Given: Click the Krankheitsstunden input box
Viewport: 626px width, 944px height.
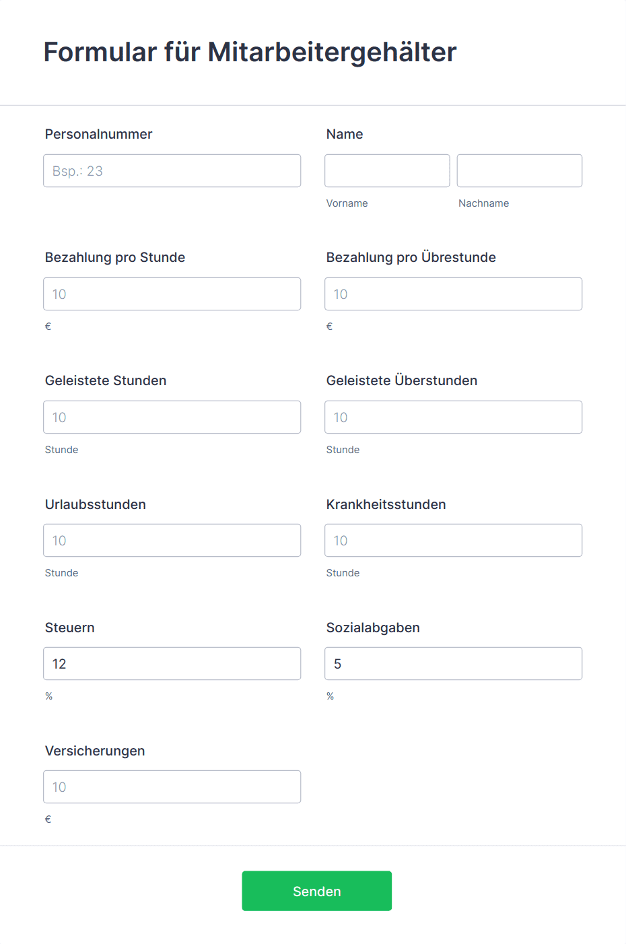Looking at the screenshot, I should click(x=453, y=541).
